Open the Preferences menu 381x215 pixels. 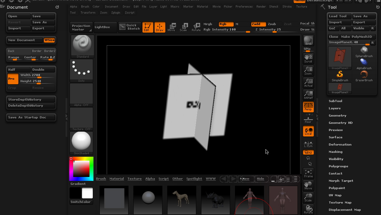click(244, 7)
